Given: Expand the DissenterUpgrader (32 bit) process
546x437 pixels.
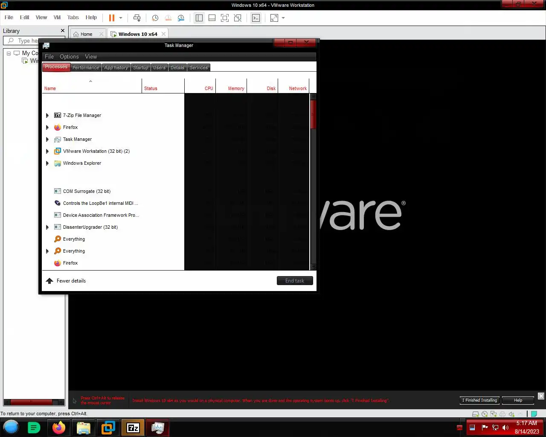Looking at the screenshot, I should pos(47,227).
